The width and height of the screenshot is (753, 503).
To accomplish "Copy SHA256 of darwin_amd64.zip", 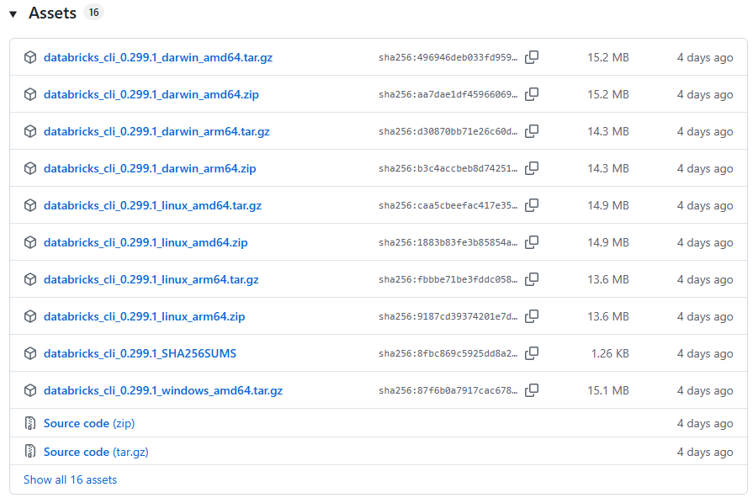I will pyautogui.click(x=532, y=94).
